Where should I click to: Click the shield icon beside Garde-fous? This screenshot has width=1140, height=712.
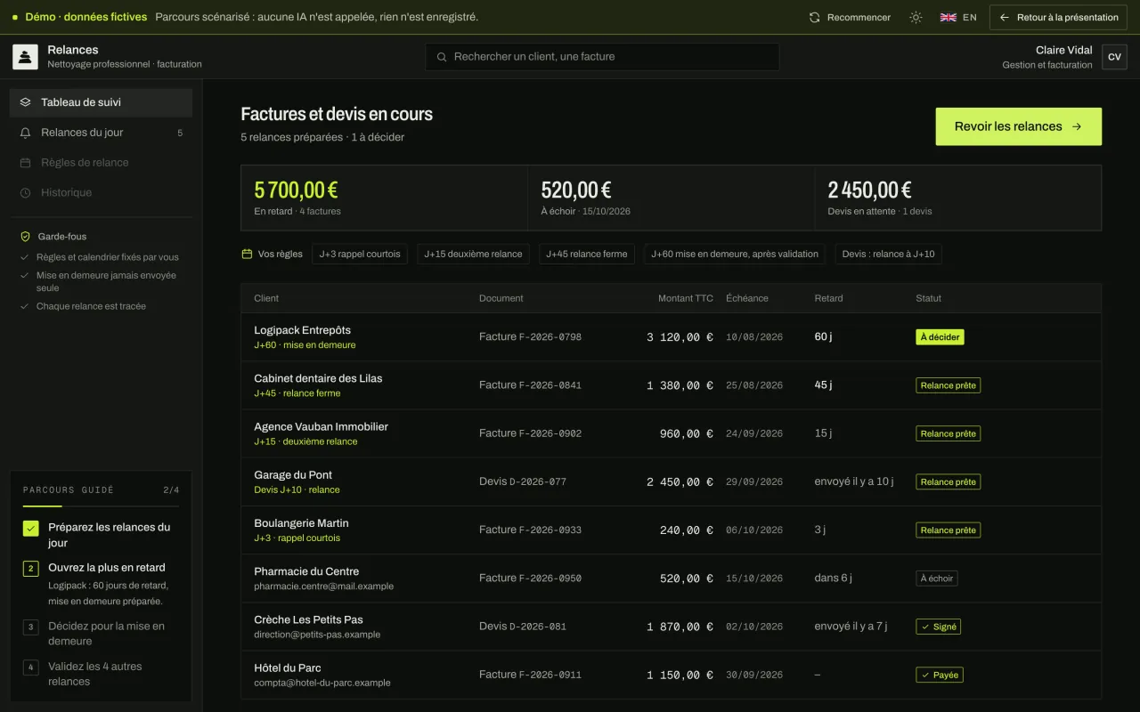(25, 237)
